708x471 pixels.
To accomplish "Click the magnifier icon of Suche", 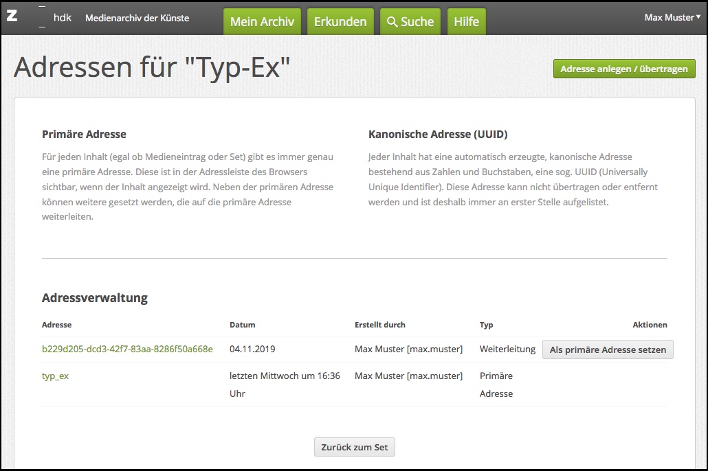I will [x=392, y=22].
